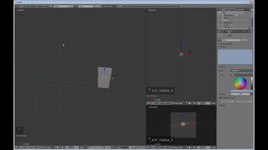Open the Cycles Render engine dropdown

pos(110,6)
